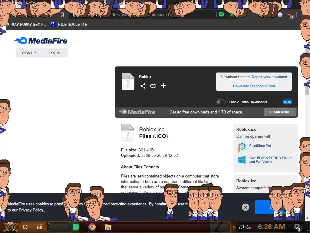Switch to Chrome in the taskbar

[92, 227]
